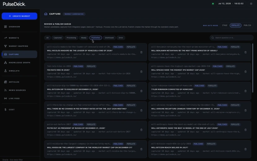The image size is (257, 161).
Task: Click Published badge on tyler-robinson card
Action: tap(199, 86)
